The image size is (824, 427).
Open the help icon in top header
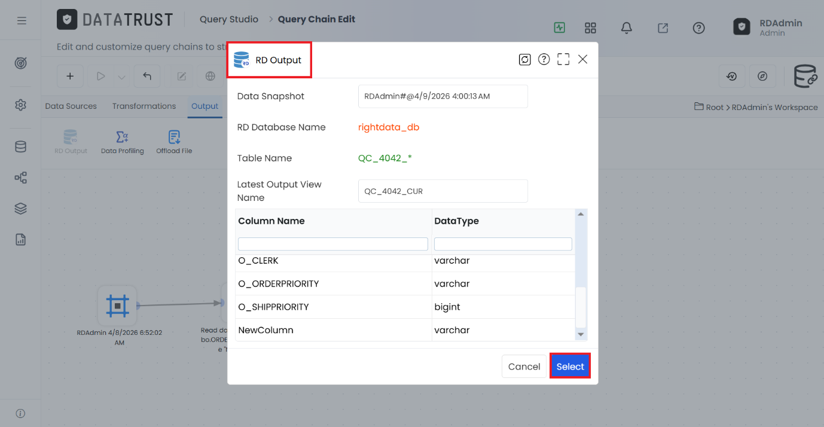tap(698, 28)
